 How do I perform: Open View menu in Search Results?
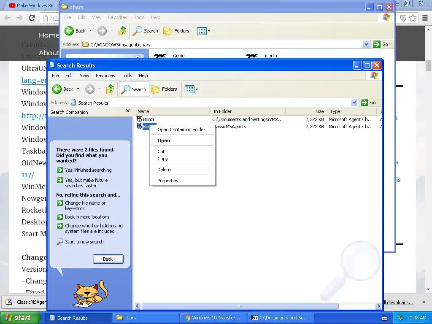click(x=84, y=76)
